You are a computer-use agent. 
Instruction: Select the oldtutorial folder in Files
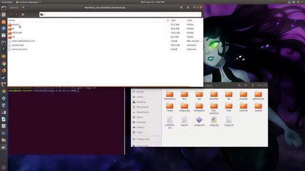[258, 96]
